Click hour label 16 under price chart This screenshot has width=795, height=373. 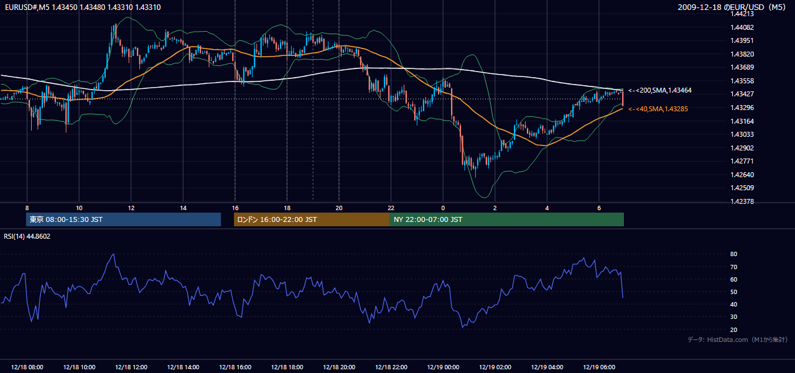(x=235, y=208)
